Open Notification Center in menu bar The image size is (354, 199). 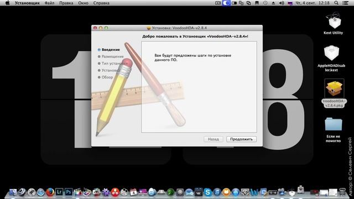pos(345,3)
